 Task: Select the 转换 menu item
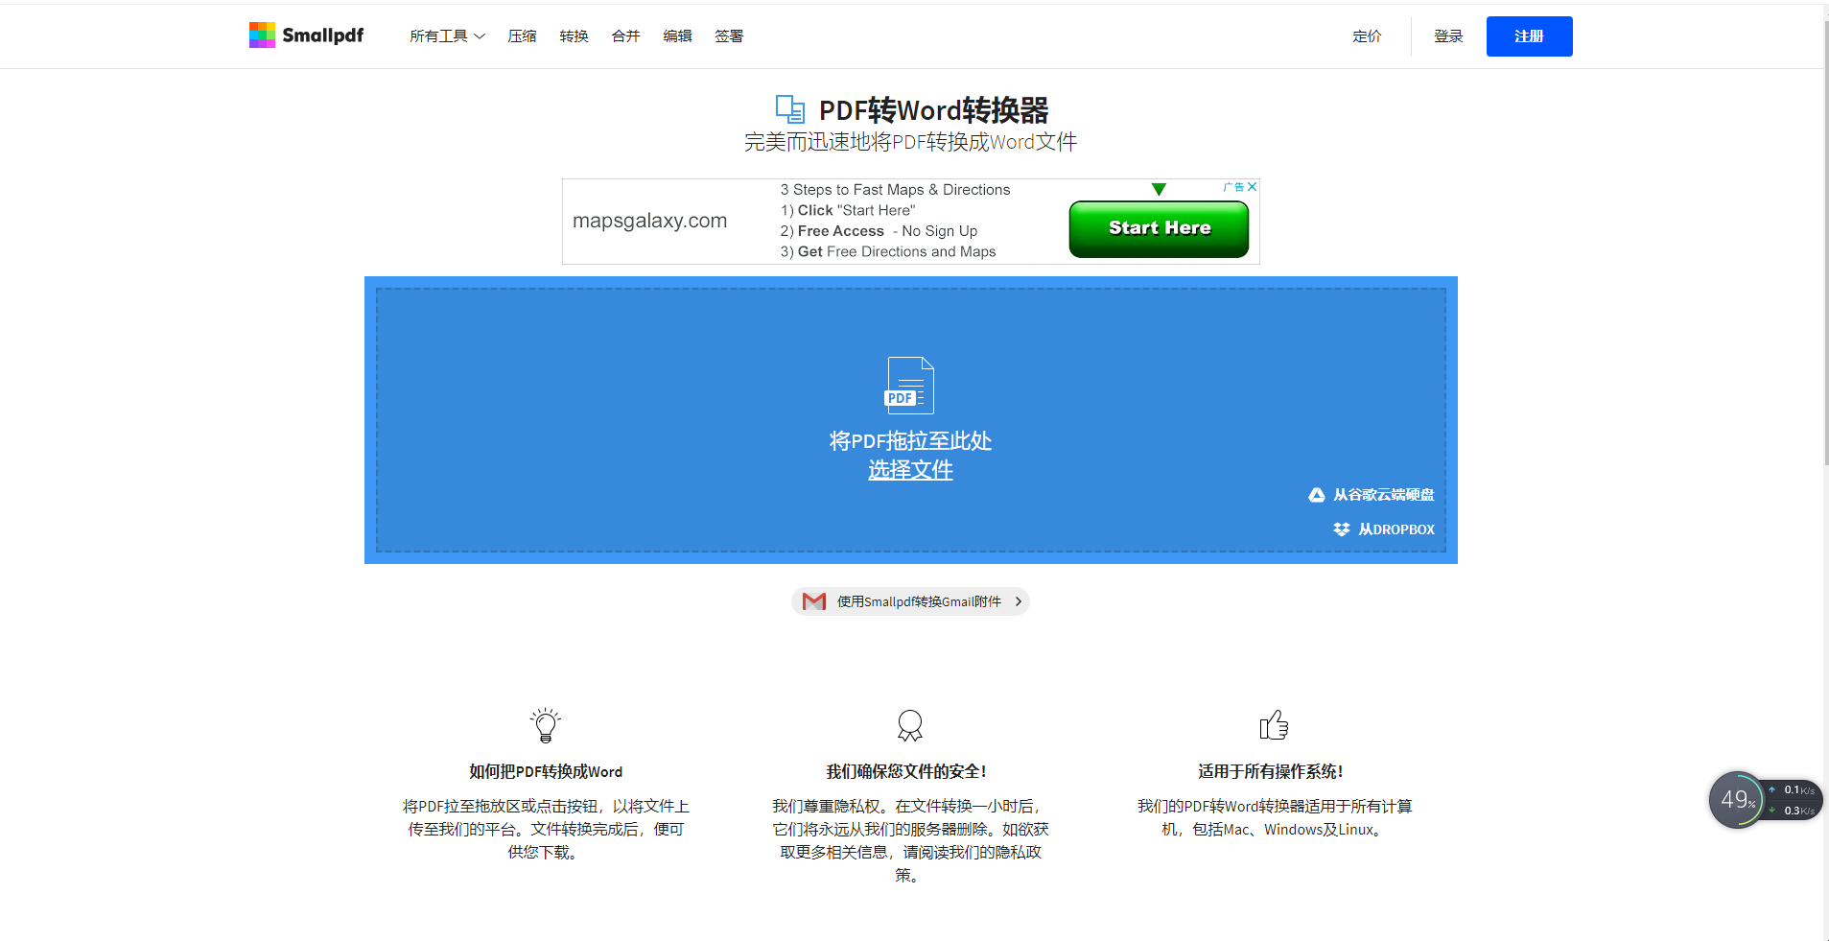point(574,36)
